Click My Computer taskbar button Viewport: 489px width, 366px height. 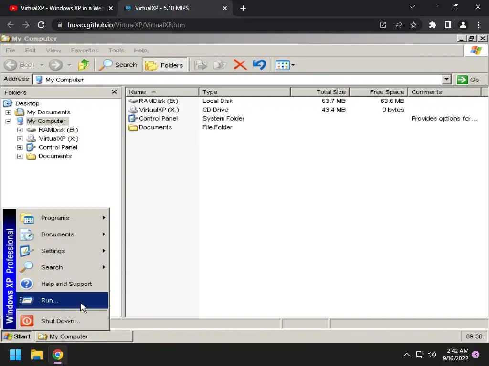pos(84,336)
